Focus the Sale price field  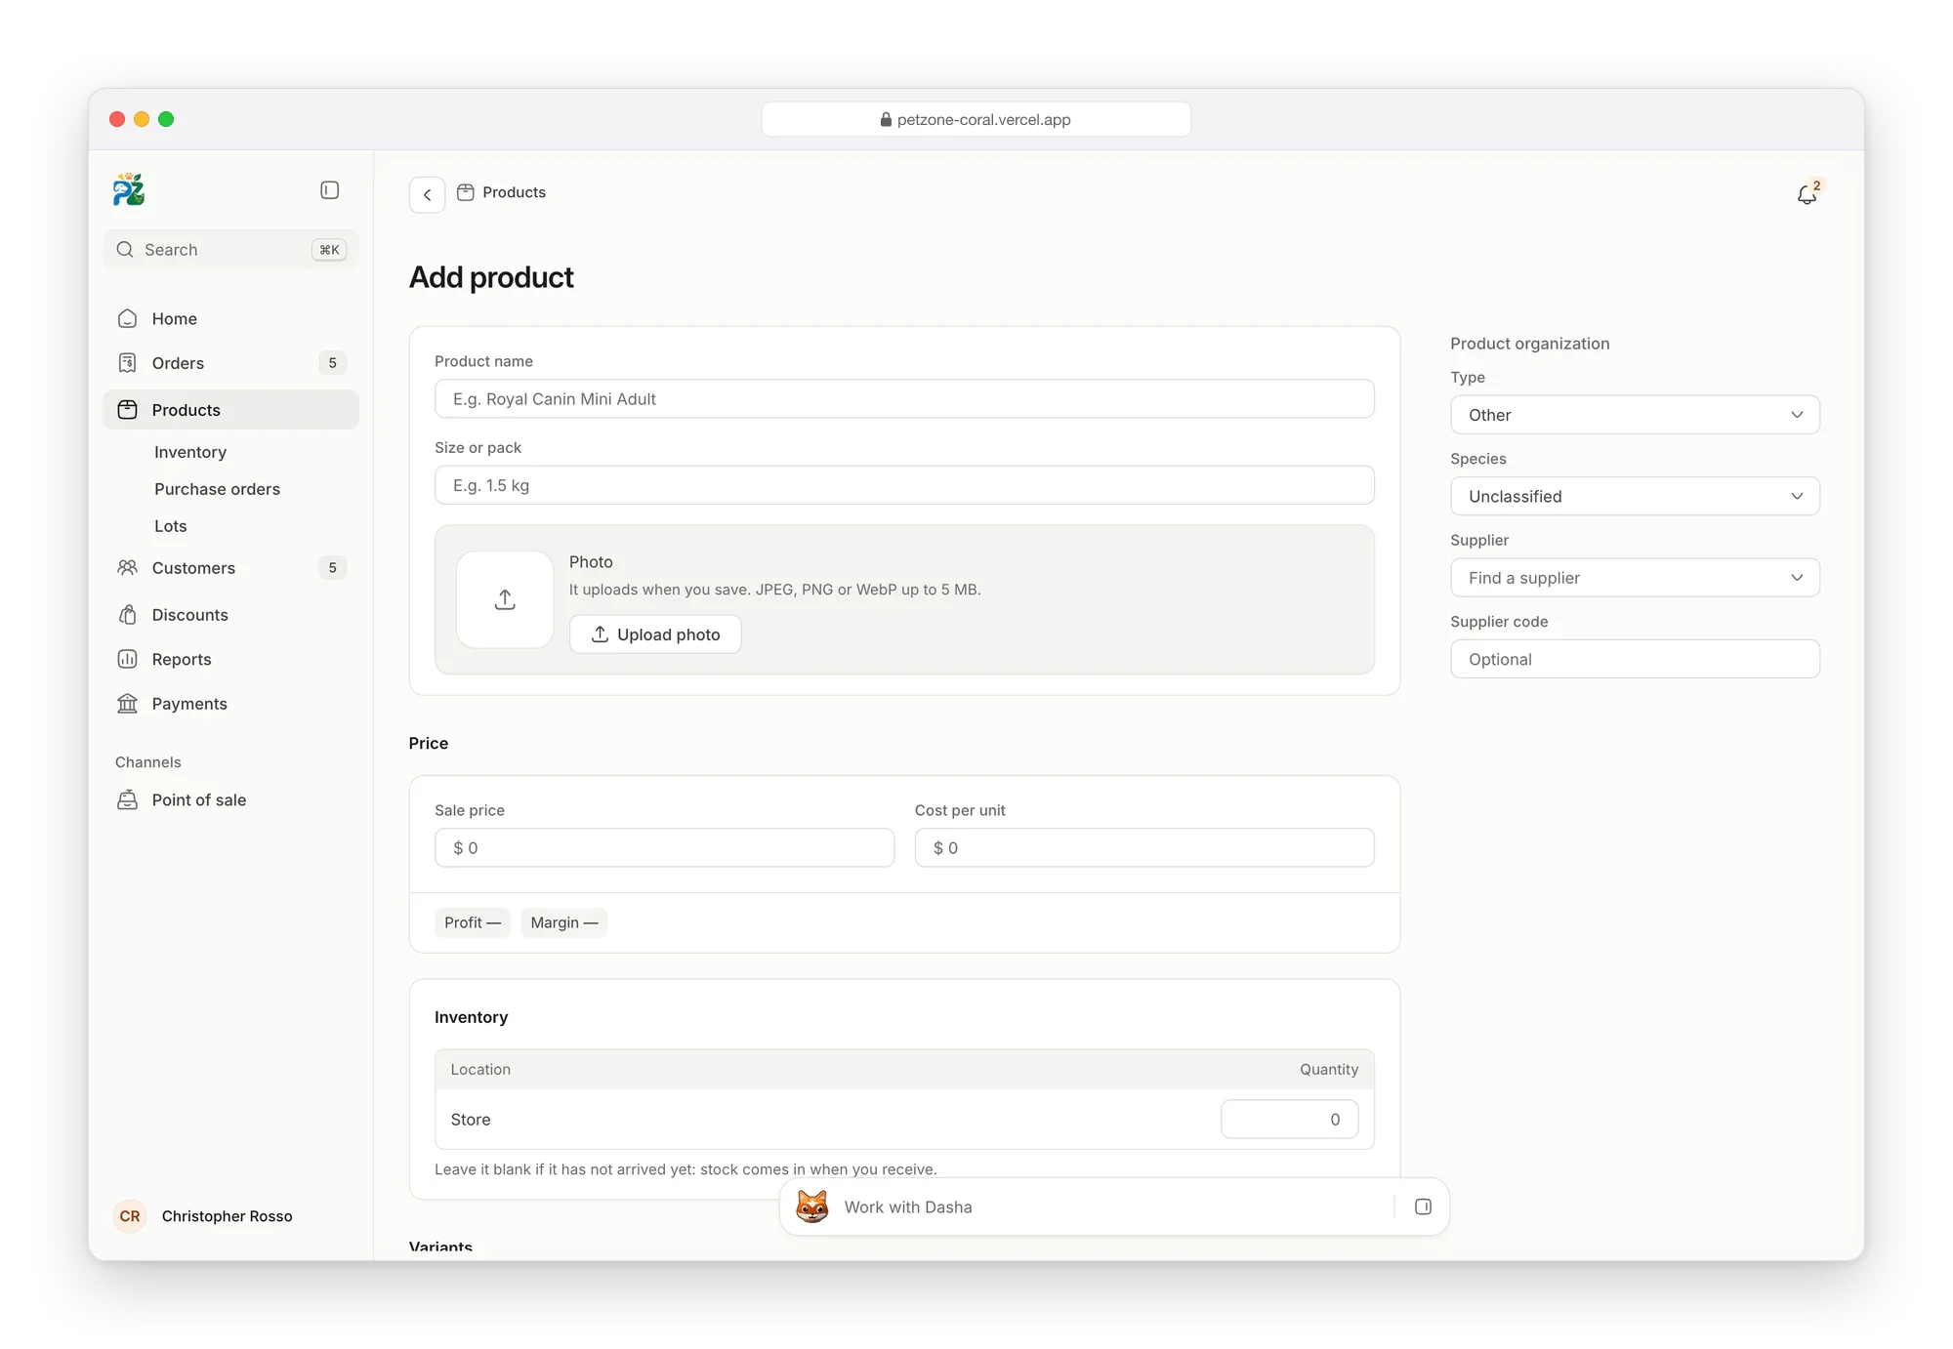pyautogui.click(x=664, y=847)
